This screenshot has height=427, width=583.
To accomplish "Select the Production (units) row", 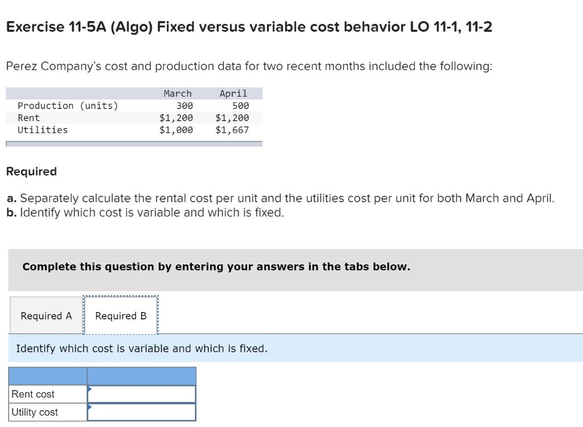I will click(68, 105).
